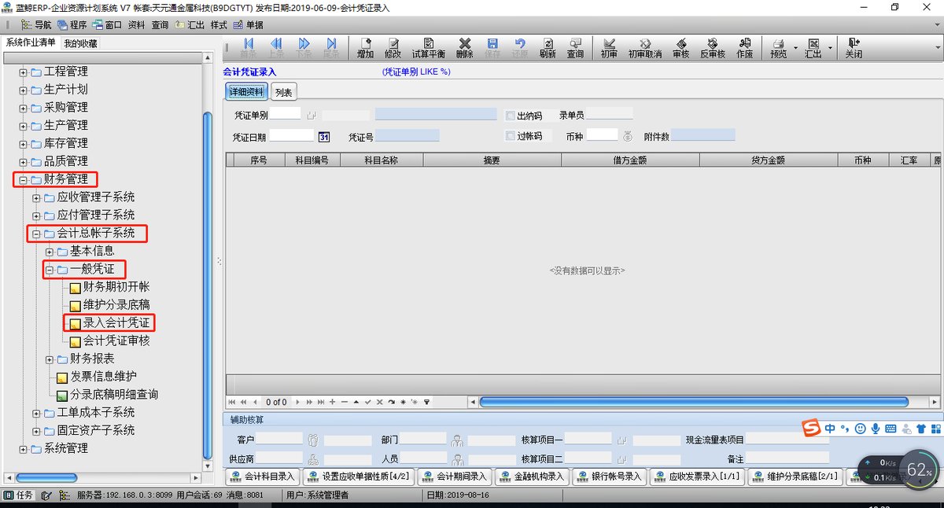
Task: Click the 试算平衡 trial balance icon
Action: pyautogui.click(x=429, y=48)
